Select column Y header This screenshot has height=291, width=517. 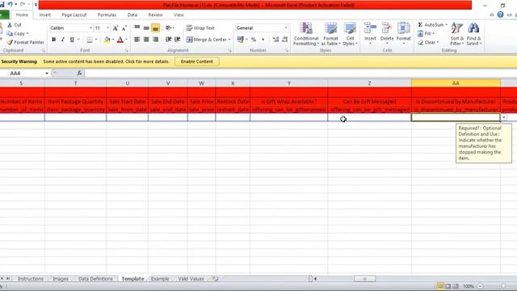(x=289, y=83)
